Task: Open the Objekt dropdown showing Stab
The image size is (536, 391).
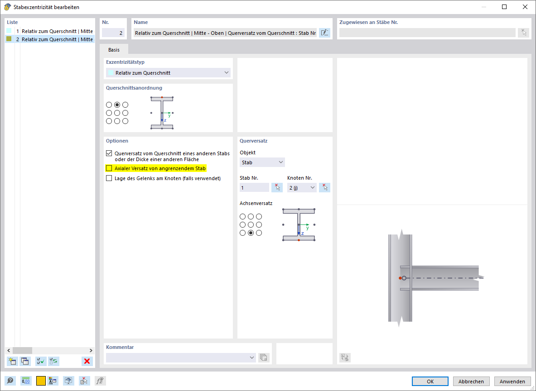Action: pyautogui.click(x=262, y=162)
